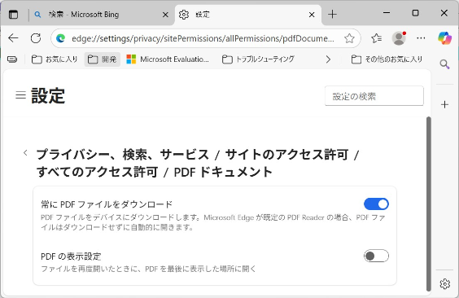Viewport: 459px width, 298px height.
Task: Open sidebar search magnifier icon
Action: (x=444, y=64)
